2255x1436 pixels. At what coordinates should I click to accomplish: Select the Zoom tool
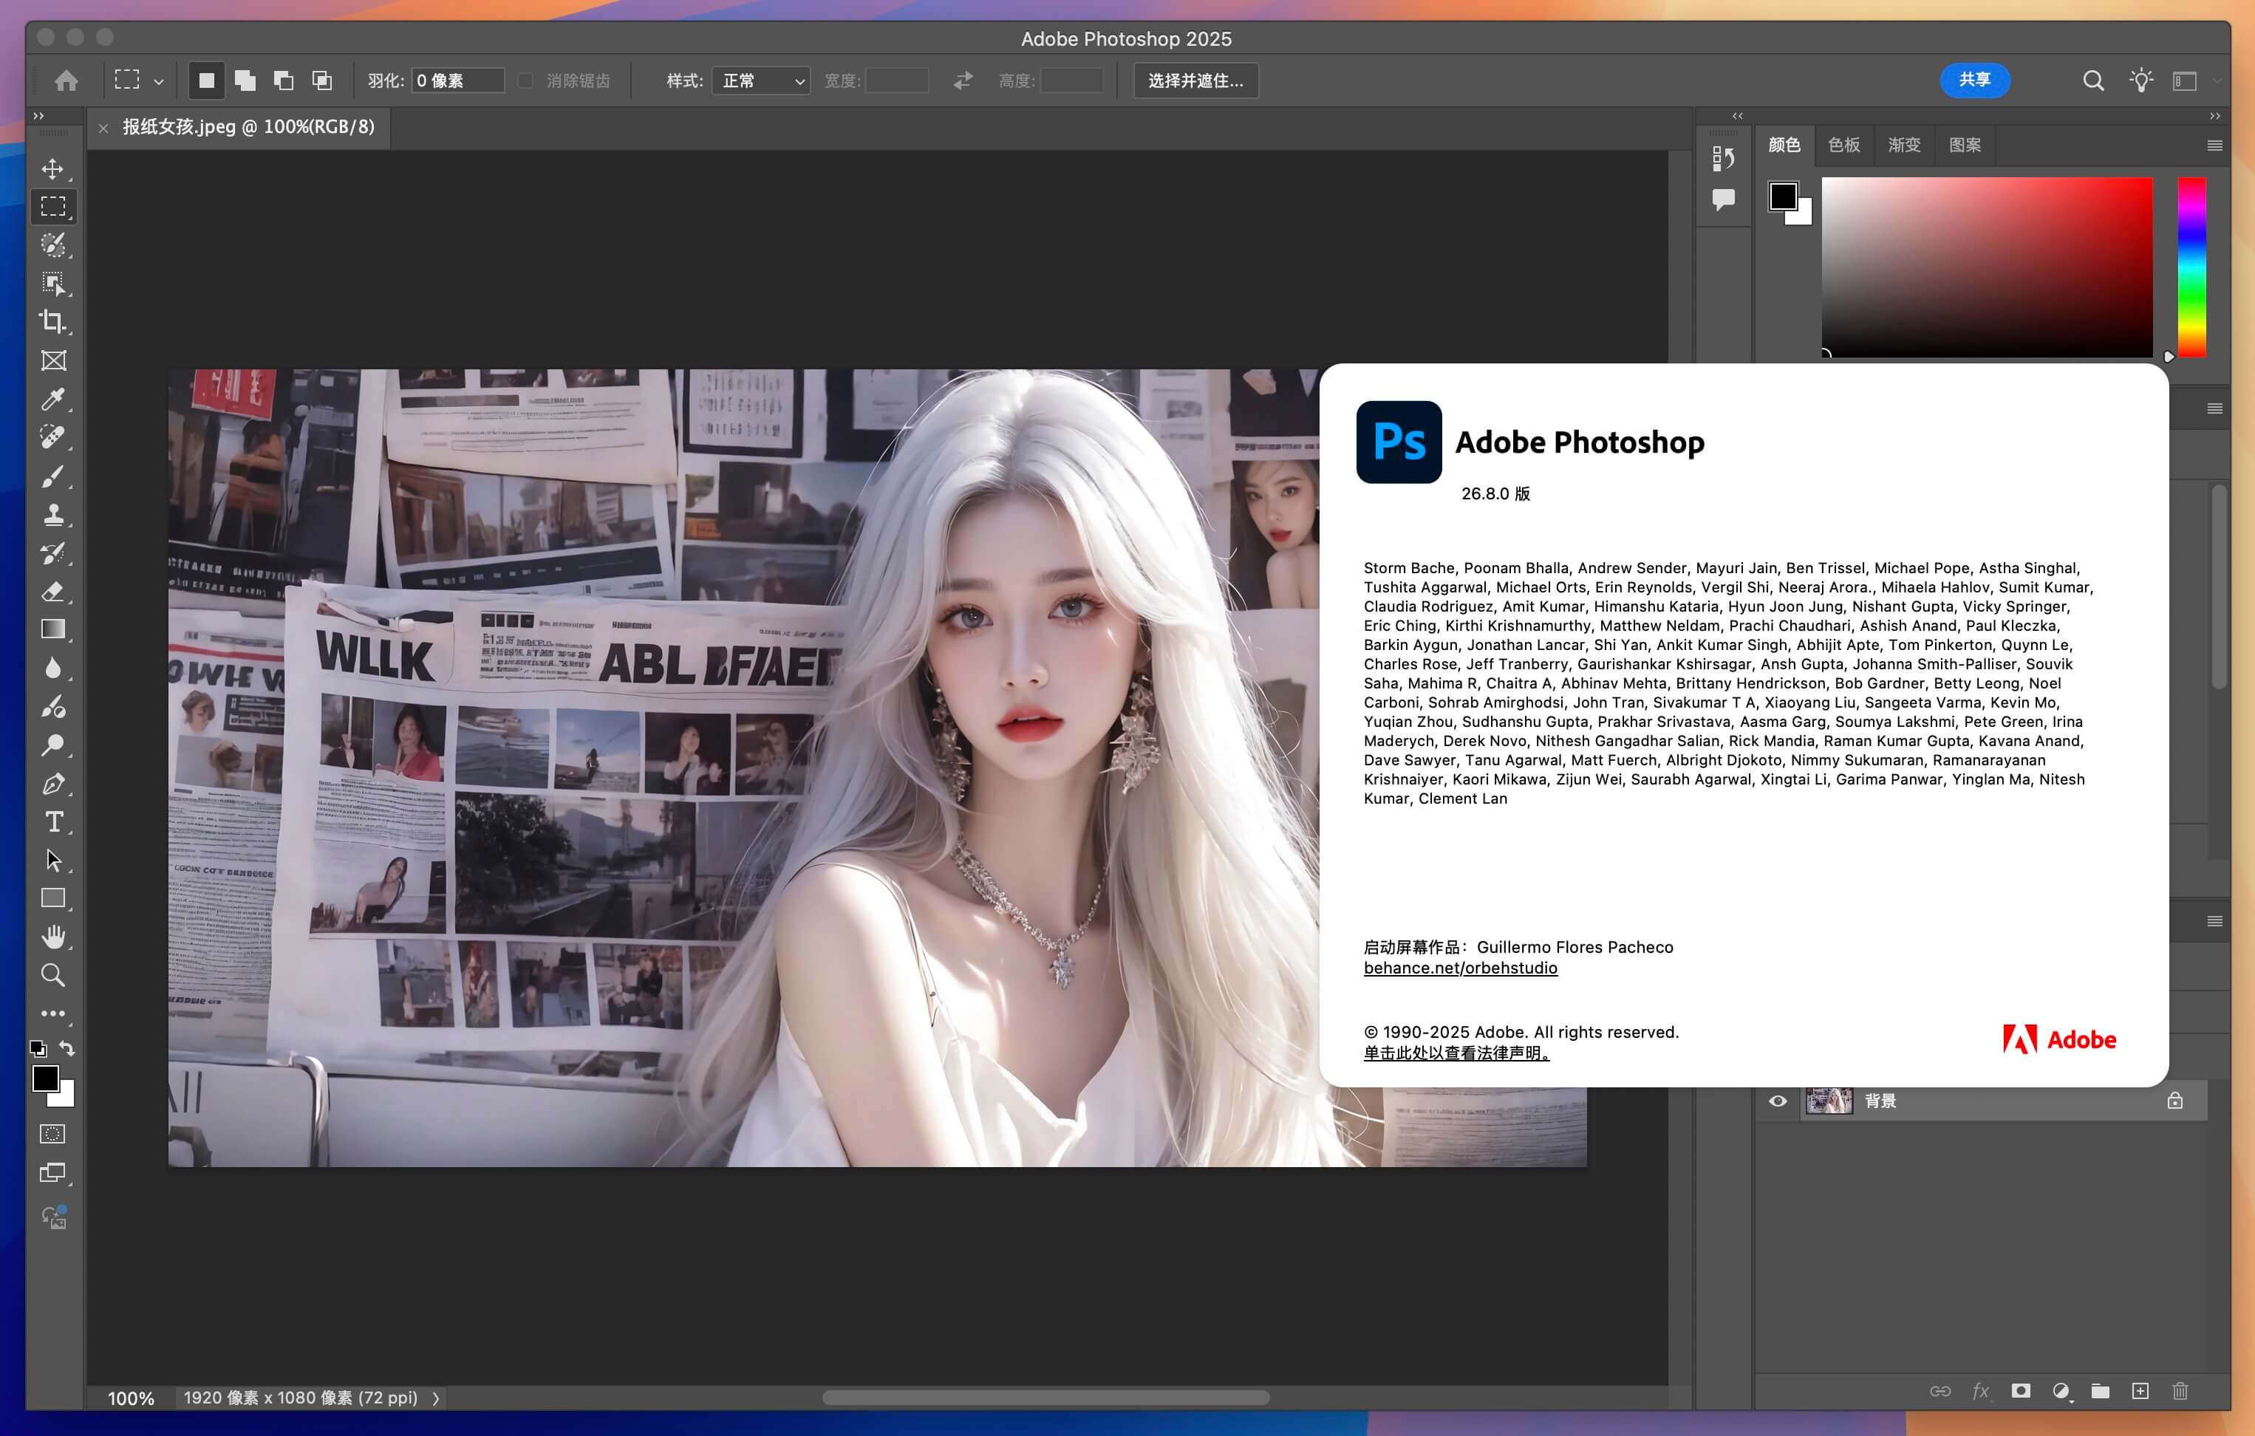tap(52, 976)
